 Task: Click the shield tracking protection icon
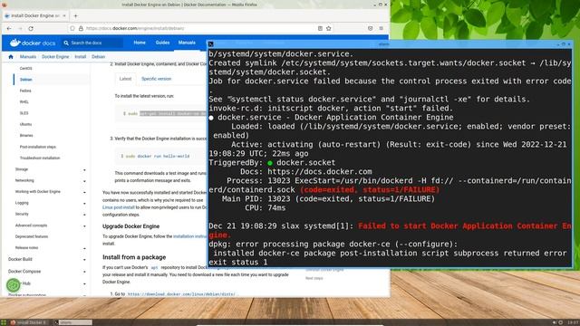(x=72, y=28)
